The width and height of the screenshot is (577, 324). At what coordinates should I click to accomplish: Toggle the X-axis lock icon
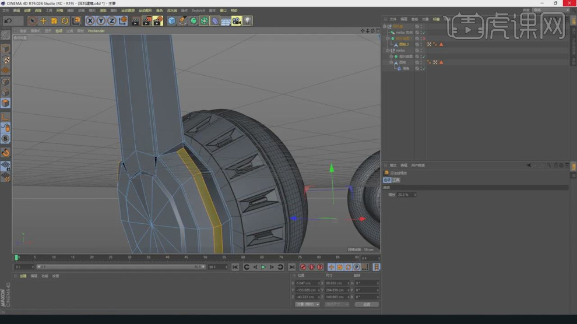tap(90, 21)
